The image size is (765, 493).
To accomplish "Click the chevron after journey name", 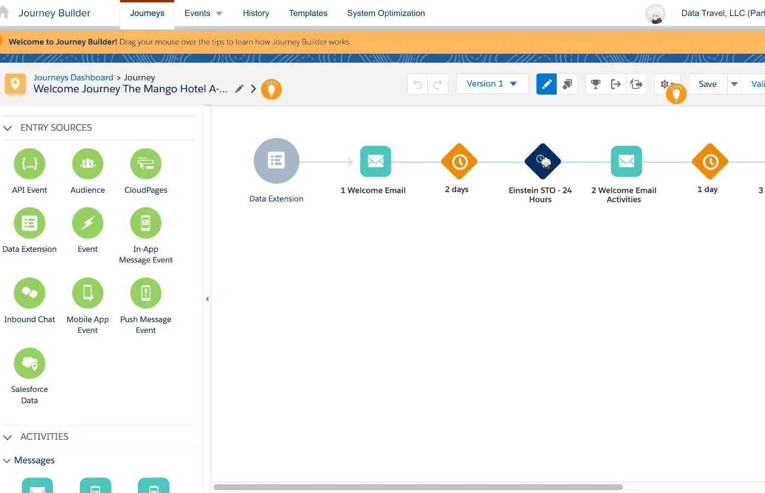I will click(x=253, y=89).
